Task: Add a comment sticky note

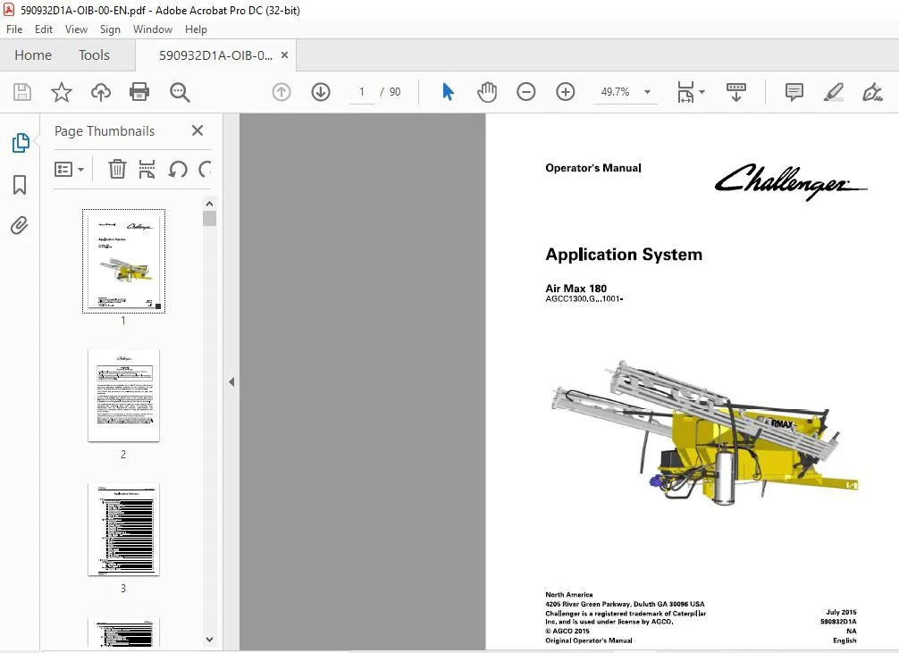Action: pos(794,92)
